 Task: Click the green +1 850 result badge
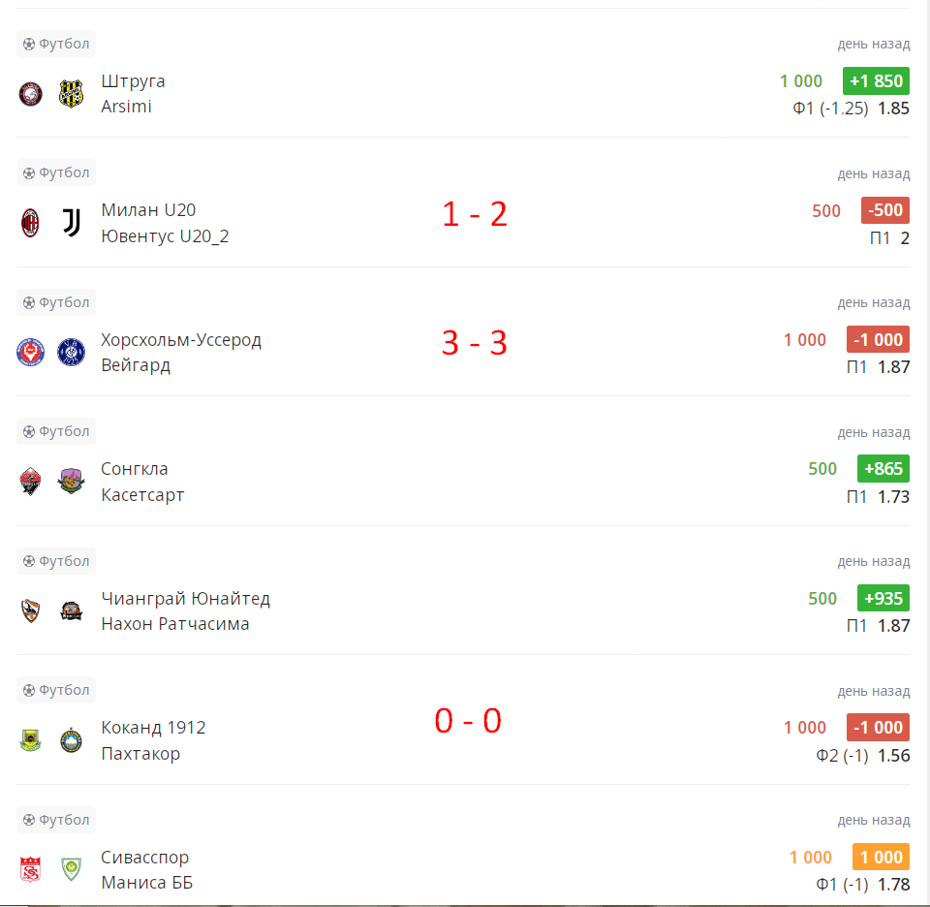tap(876, 81)
